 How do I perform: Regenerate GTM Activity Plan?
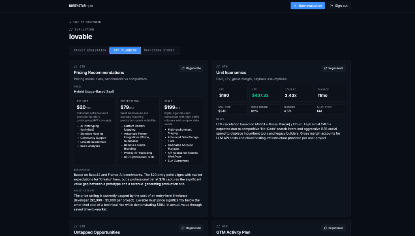(334, 228)
